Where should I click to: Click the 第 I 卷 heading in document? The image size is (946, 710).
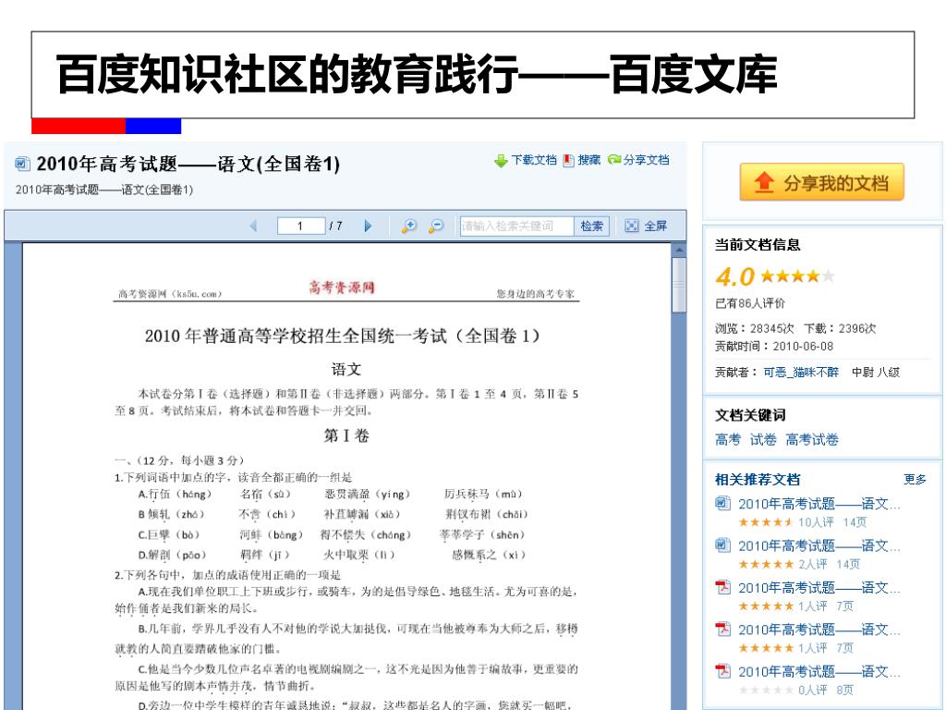[346, 435]
